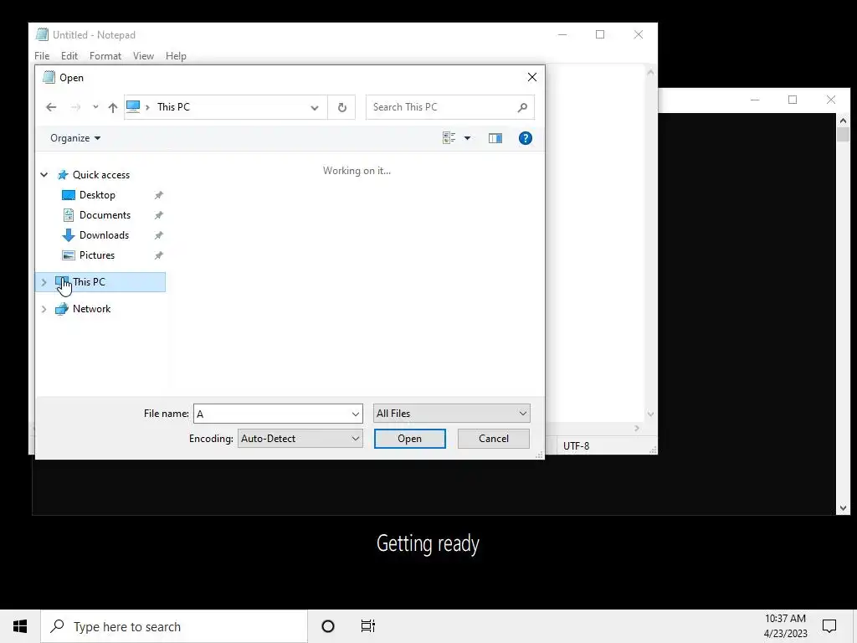Select This PC in the navigation pane
The width and height of the screenshot is (857, 643).
[100, 282]
